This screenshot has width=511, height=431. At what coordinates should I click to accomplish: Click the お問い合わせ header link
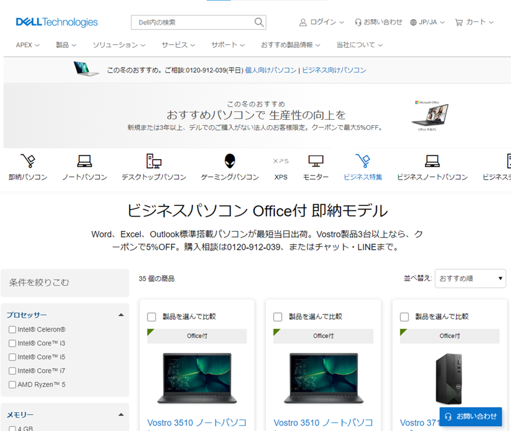click(383, 22)
